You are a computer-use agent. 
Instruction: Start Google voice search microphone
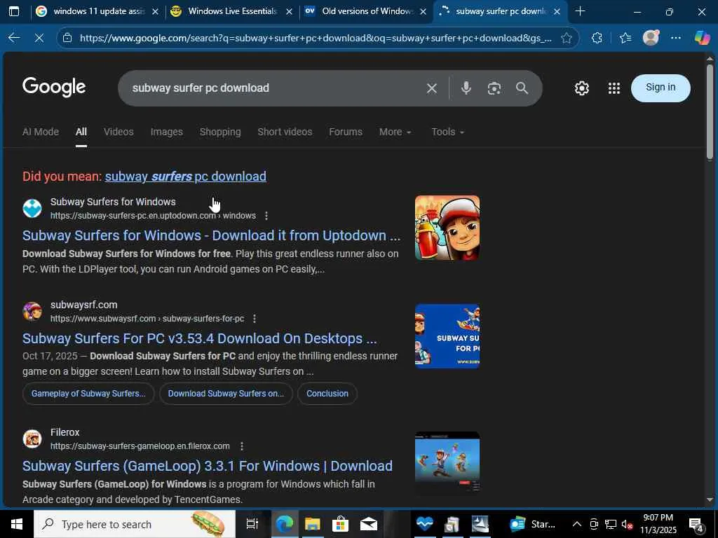[x=466, y=88]
